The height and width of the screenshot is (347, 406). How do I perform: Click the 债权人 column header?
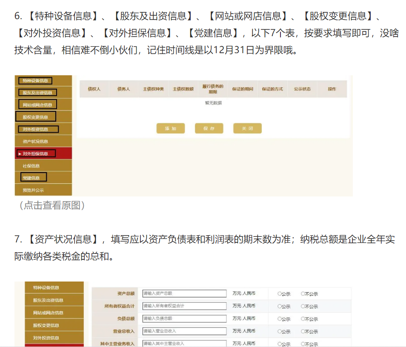click(94, 89)
